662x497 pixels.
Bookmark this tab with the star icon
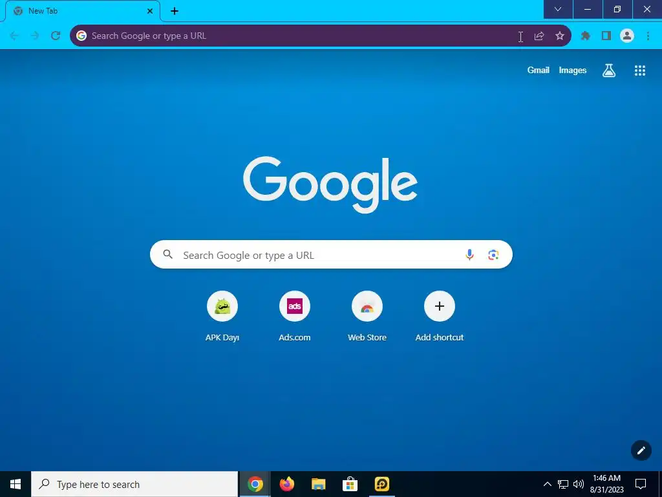560,36
